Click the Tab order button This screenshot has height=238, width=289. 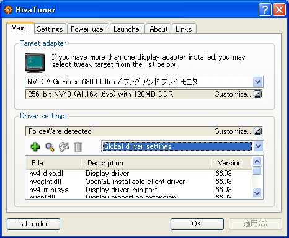click(x=33, y=224)
